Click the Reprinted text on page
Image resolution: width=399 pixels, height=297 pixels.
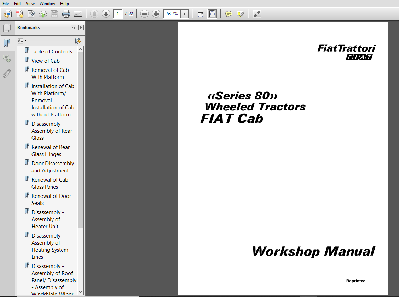coord(356,281)
